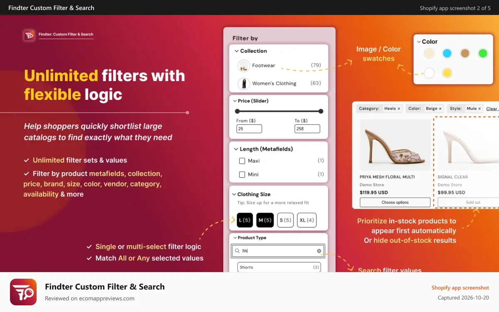Click the SIGNAL CLEAR product title
This screenshot has width=499, height=312.
click(x=452, y=177)
